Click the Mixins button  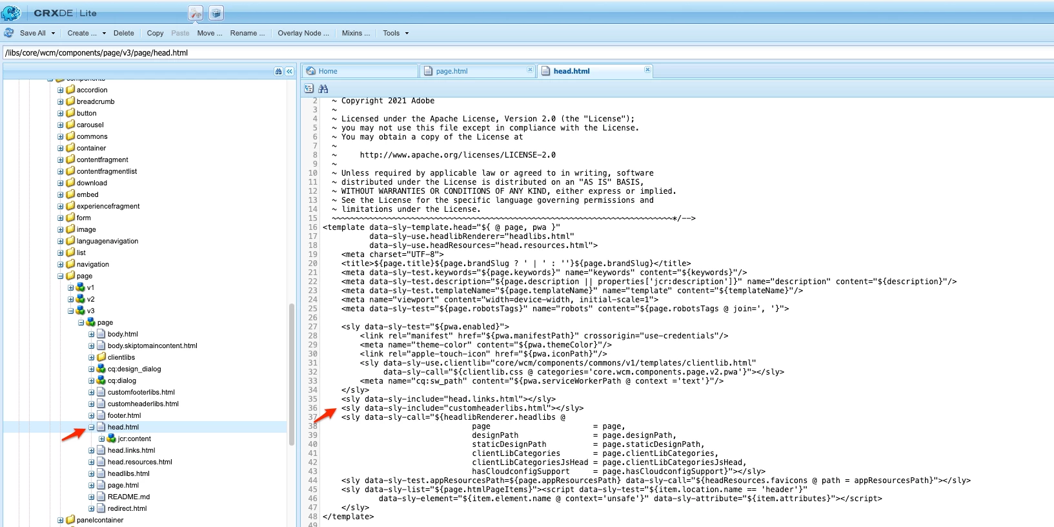356,33
